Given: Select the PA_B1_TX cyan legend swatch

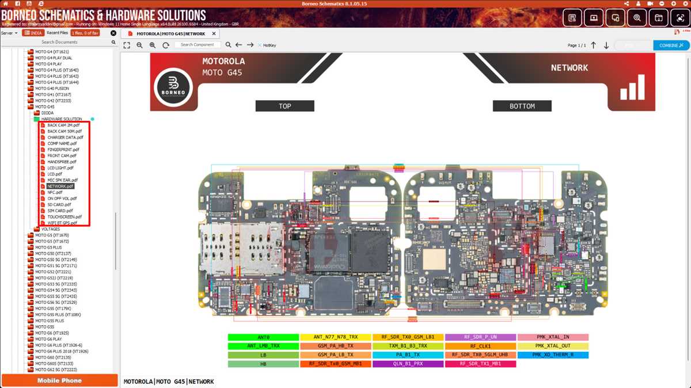Looking at the screenshot, I should 408,355.
